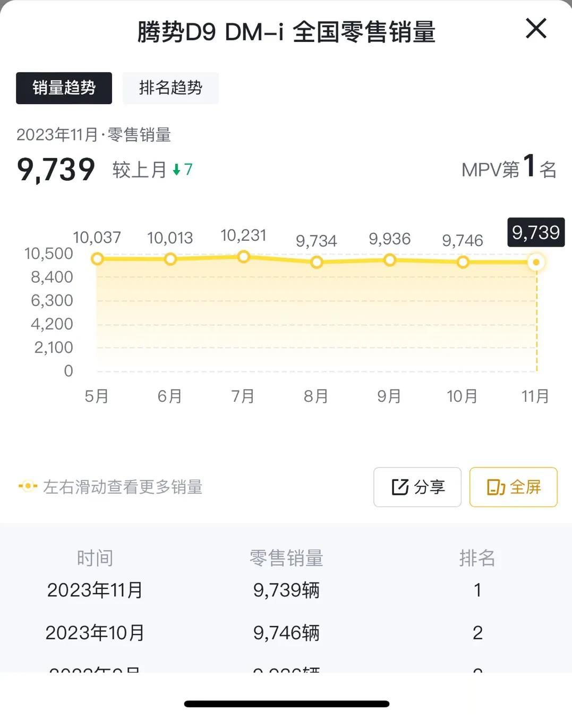Select the 9月 data point on chart
The width and height of the screenshot is (572, 718).
tap(390, 260)
